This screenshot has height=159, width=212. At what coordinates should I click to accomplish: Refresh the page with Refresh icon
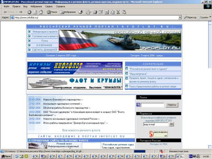tap(35, 12)
